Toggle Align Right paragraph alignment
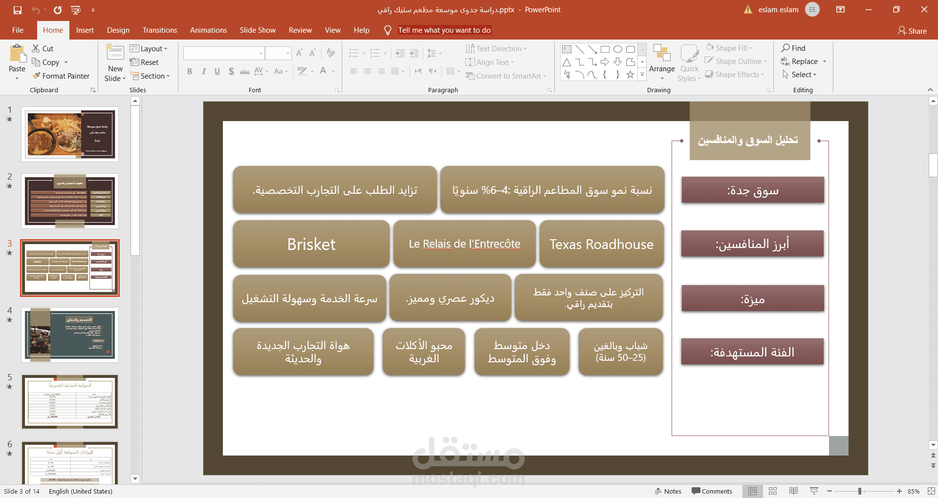 coord(381,71)
